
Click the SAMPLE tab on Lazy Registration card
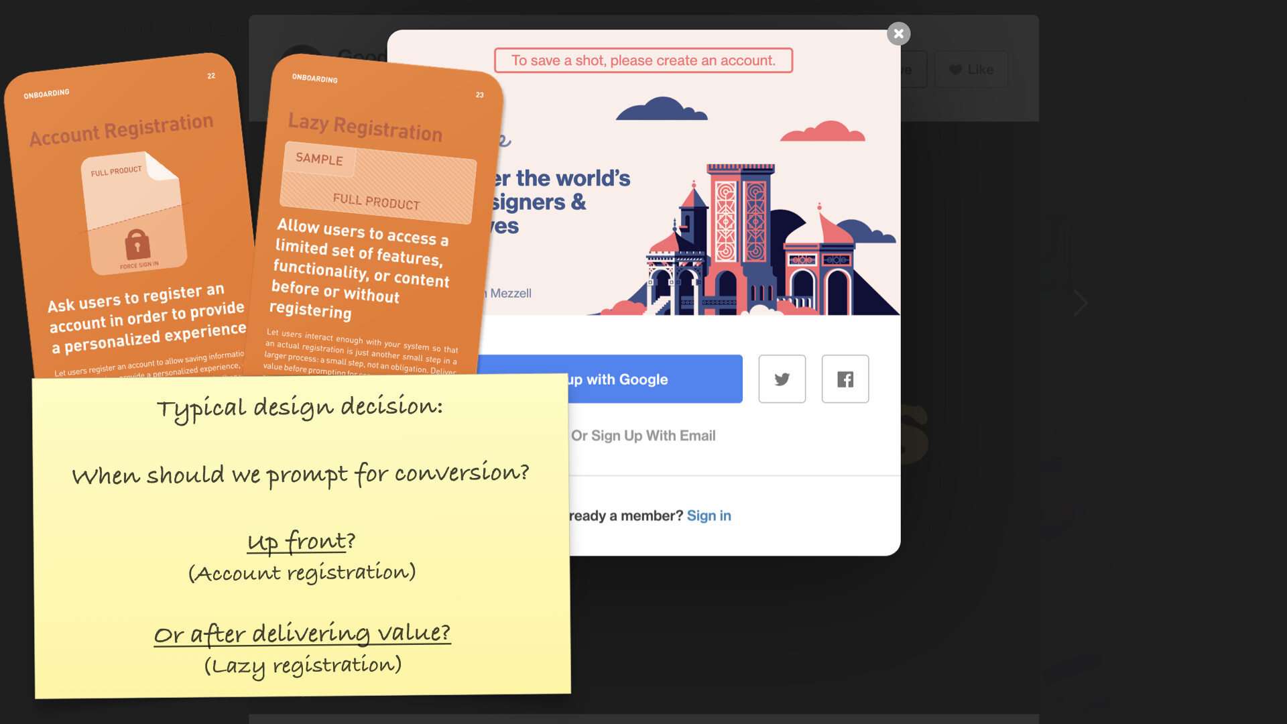319,159
